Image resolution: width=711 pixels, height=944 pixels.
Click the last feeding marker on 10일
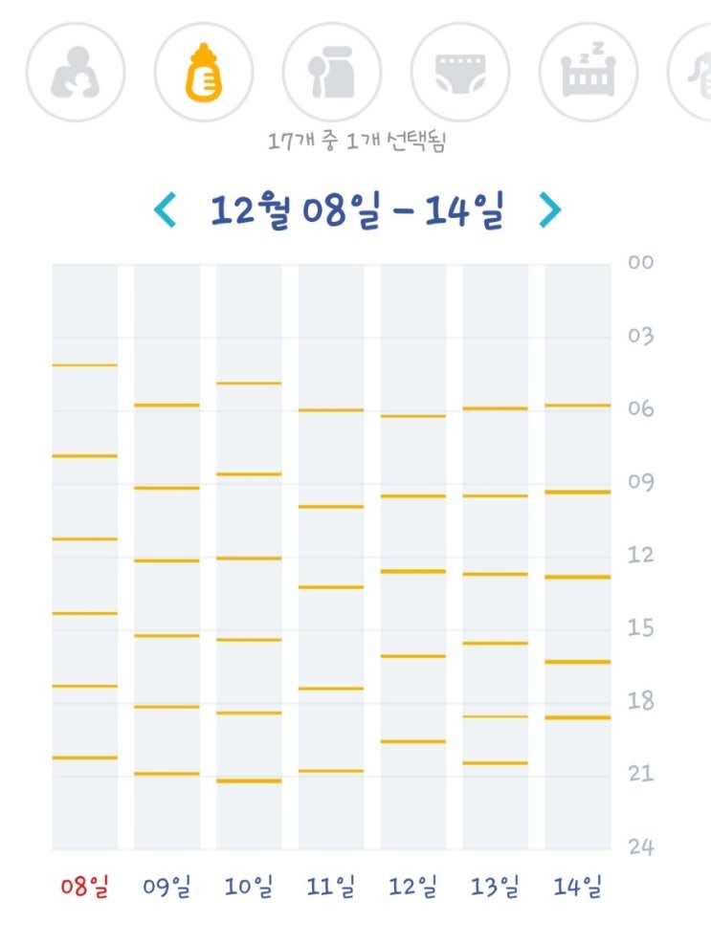point(250,781)
